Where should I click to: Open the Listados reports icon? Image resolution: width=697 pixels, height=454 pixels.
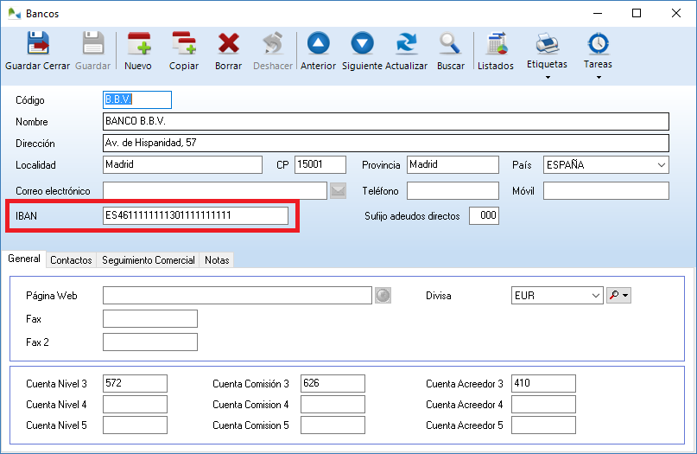pyautogui.click(x=496, y=45)
